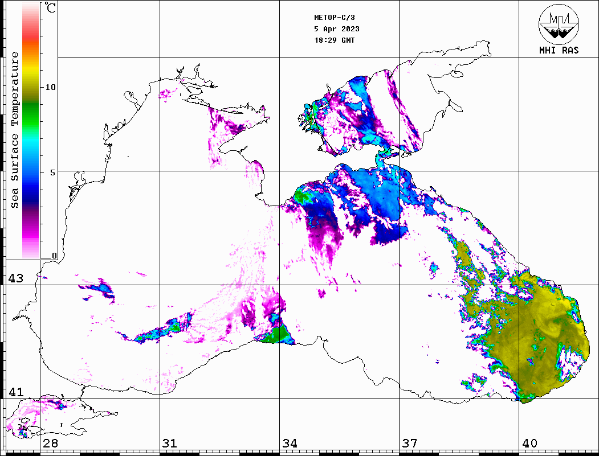
Task: Click the "0" mark on temperature scale
Action: (54, 256)
